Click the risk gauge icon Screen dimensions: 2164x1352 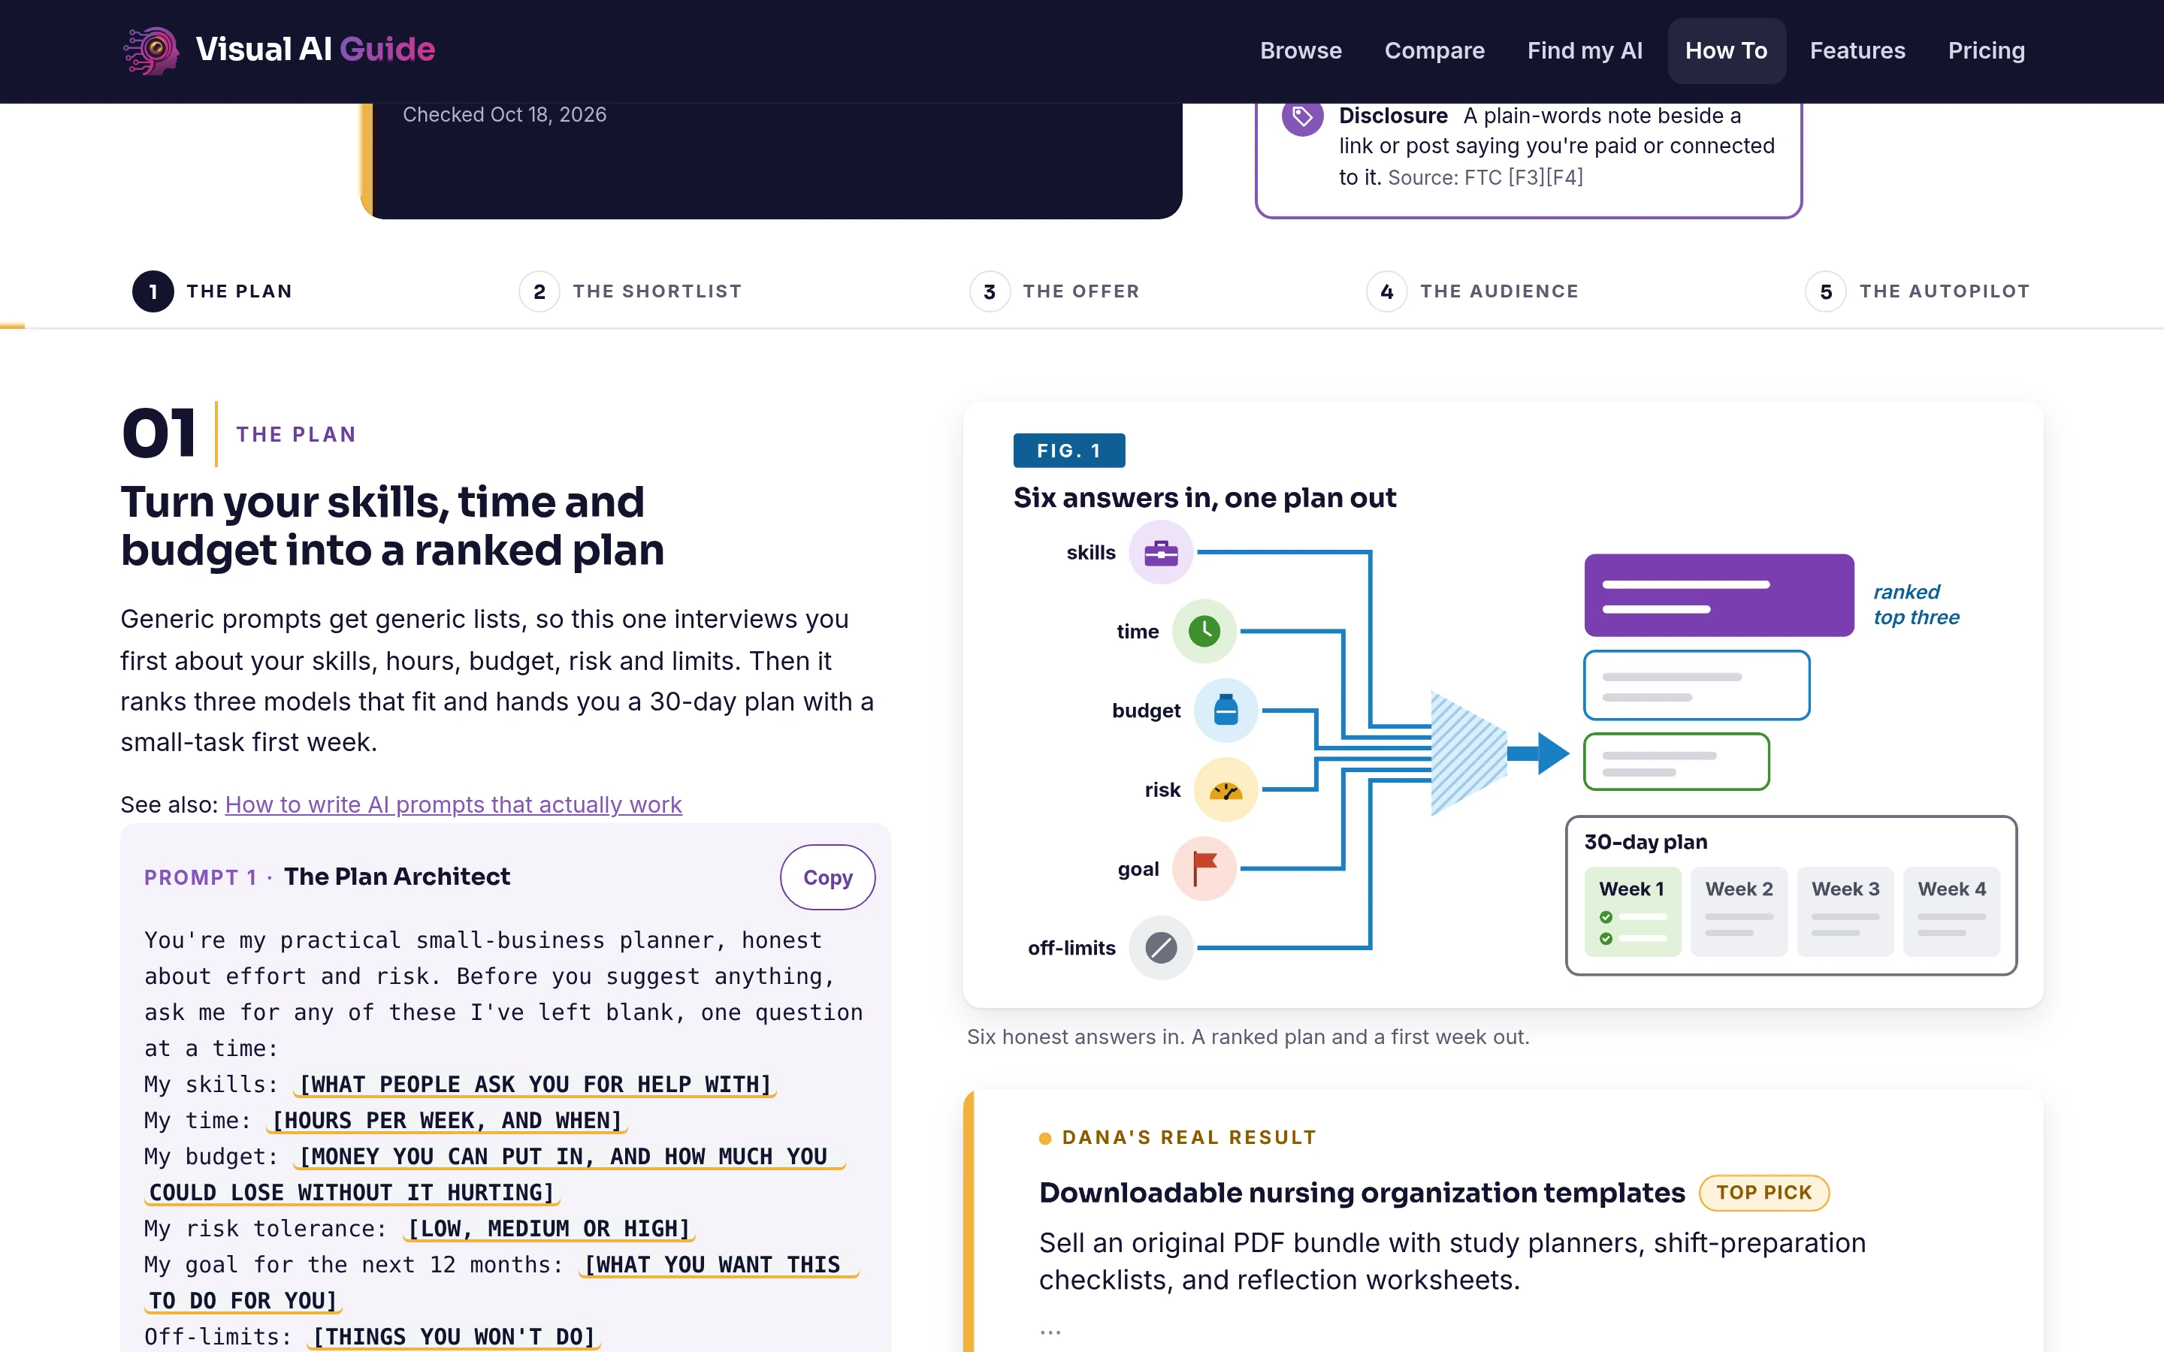(x=1225, y=789)
